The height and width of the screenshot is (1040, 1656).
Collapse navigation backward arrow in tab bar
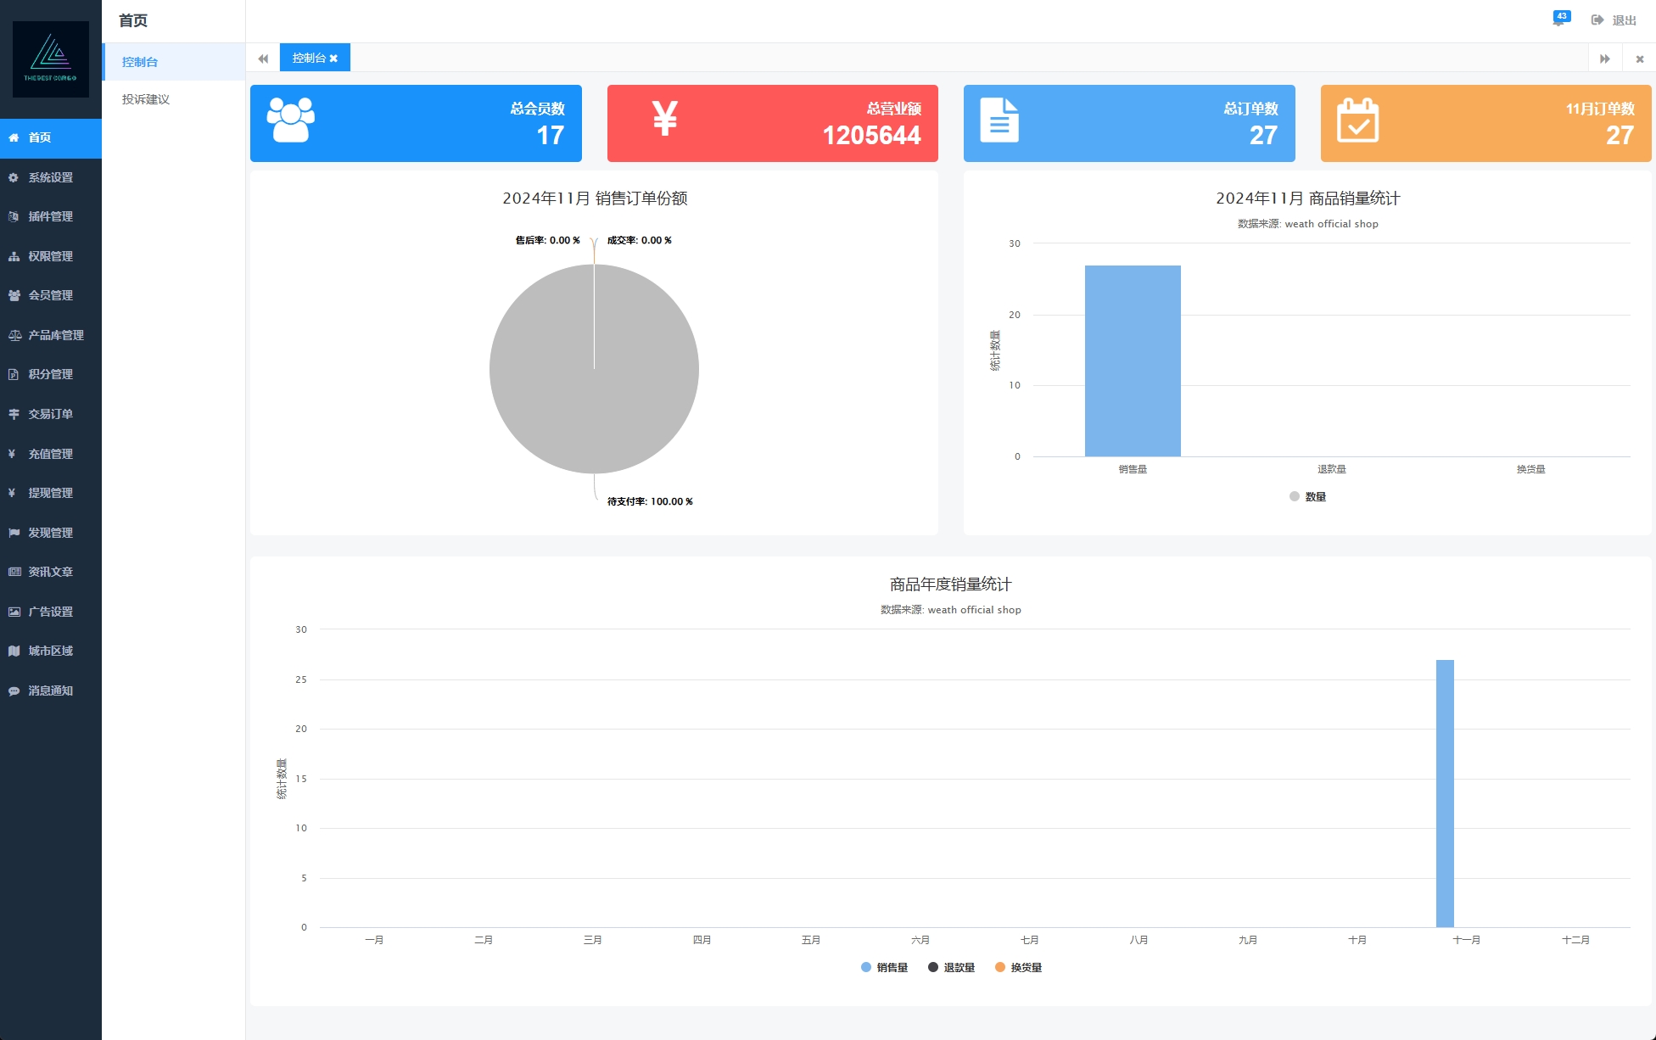click(262, 58)
